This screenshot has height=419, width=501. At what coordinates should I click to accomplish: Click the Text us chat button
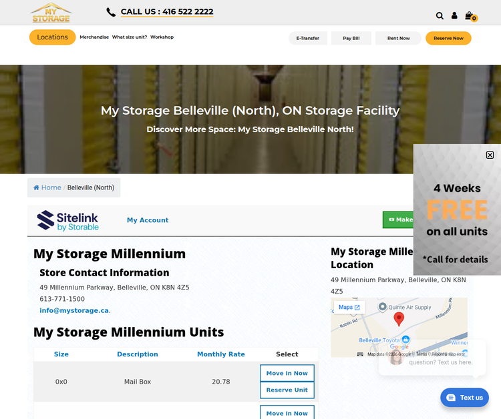[464, 398]
